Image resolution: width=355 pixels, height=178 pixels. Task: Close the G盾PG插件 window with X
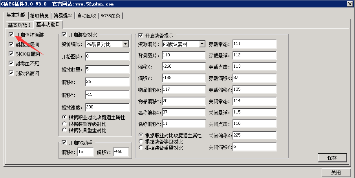coord(350,4)
